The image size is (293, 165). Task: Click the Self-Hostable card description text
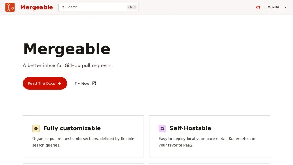[x=207, y=142]
